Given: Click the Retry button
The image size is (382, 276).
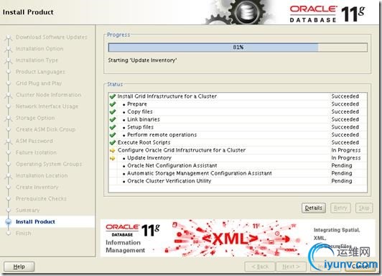Looking at the screenshot, I should (340, 208).
